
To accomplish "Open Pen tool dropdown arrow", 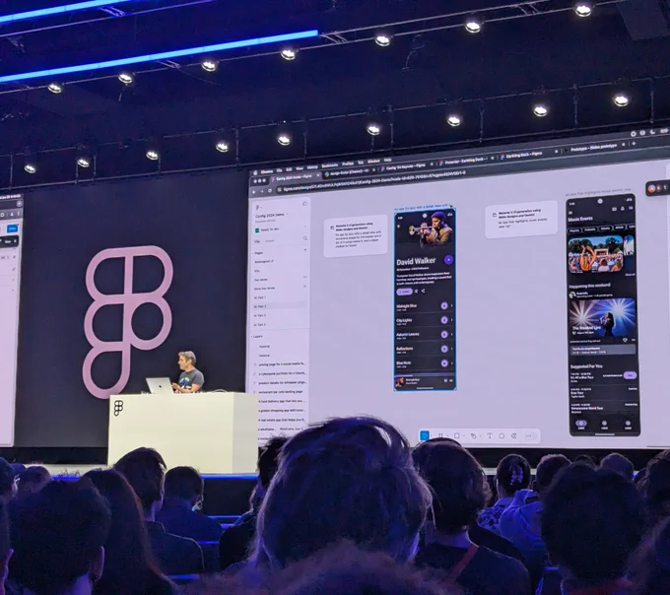I will click(x=480, y=436).
